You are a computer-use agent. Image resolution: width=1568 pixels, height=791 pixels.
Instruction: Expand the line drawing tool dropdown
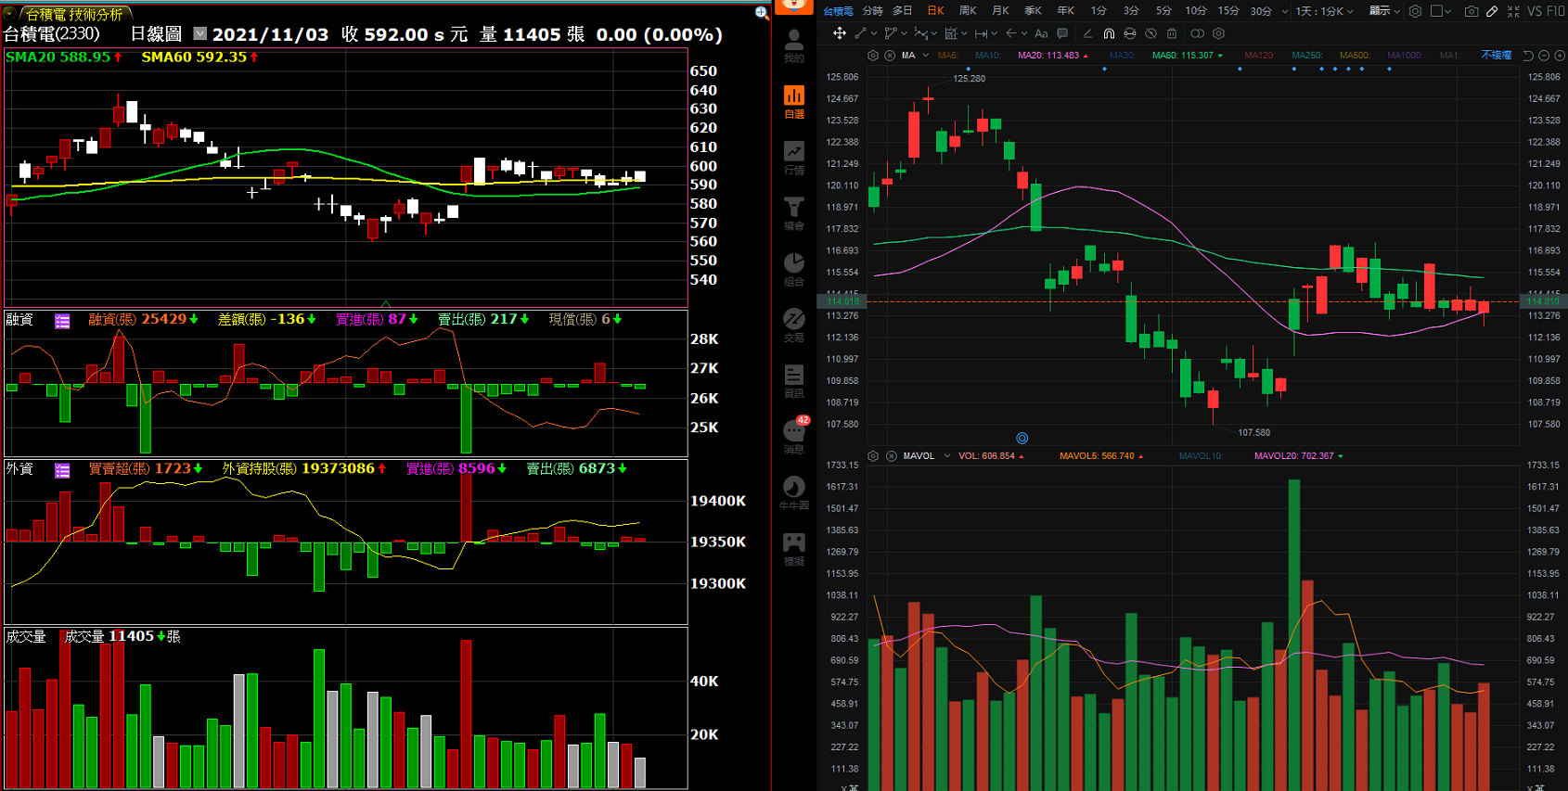point(874,33)
